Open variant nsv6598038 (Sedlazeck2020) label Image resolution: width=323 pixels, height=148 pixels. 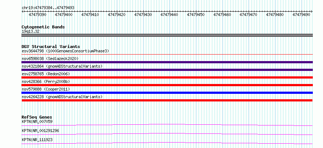[50, 59]
